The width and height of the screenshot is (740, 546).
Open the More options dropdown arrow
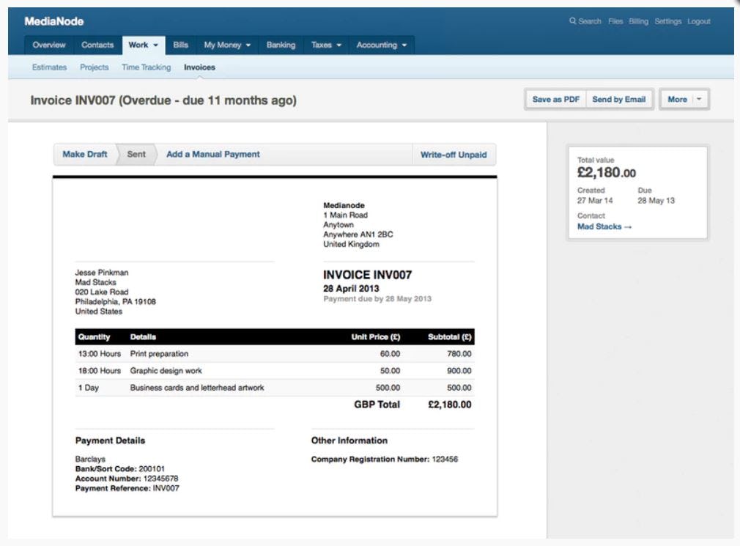click(698, 99)
